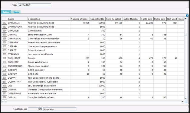Click the DCLVATPAY table cell
This screenshot has height=113, width=190.
click(17, 82)
